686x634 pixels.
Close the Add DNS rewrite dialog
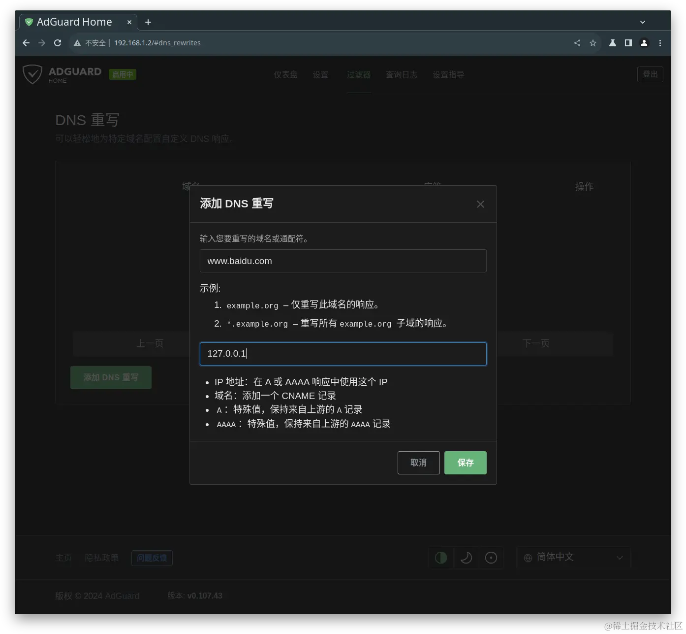click(480, 204)
